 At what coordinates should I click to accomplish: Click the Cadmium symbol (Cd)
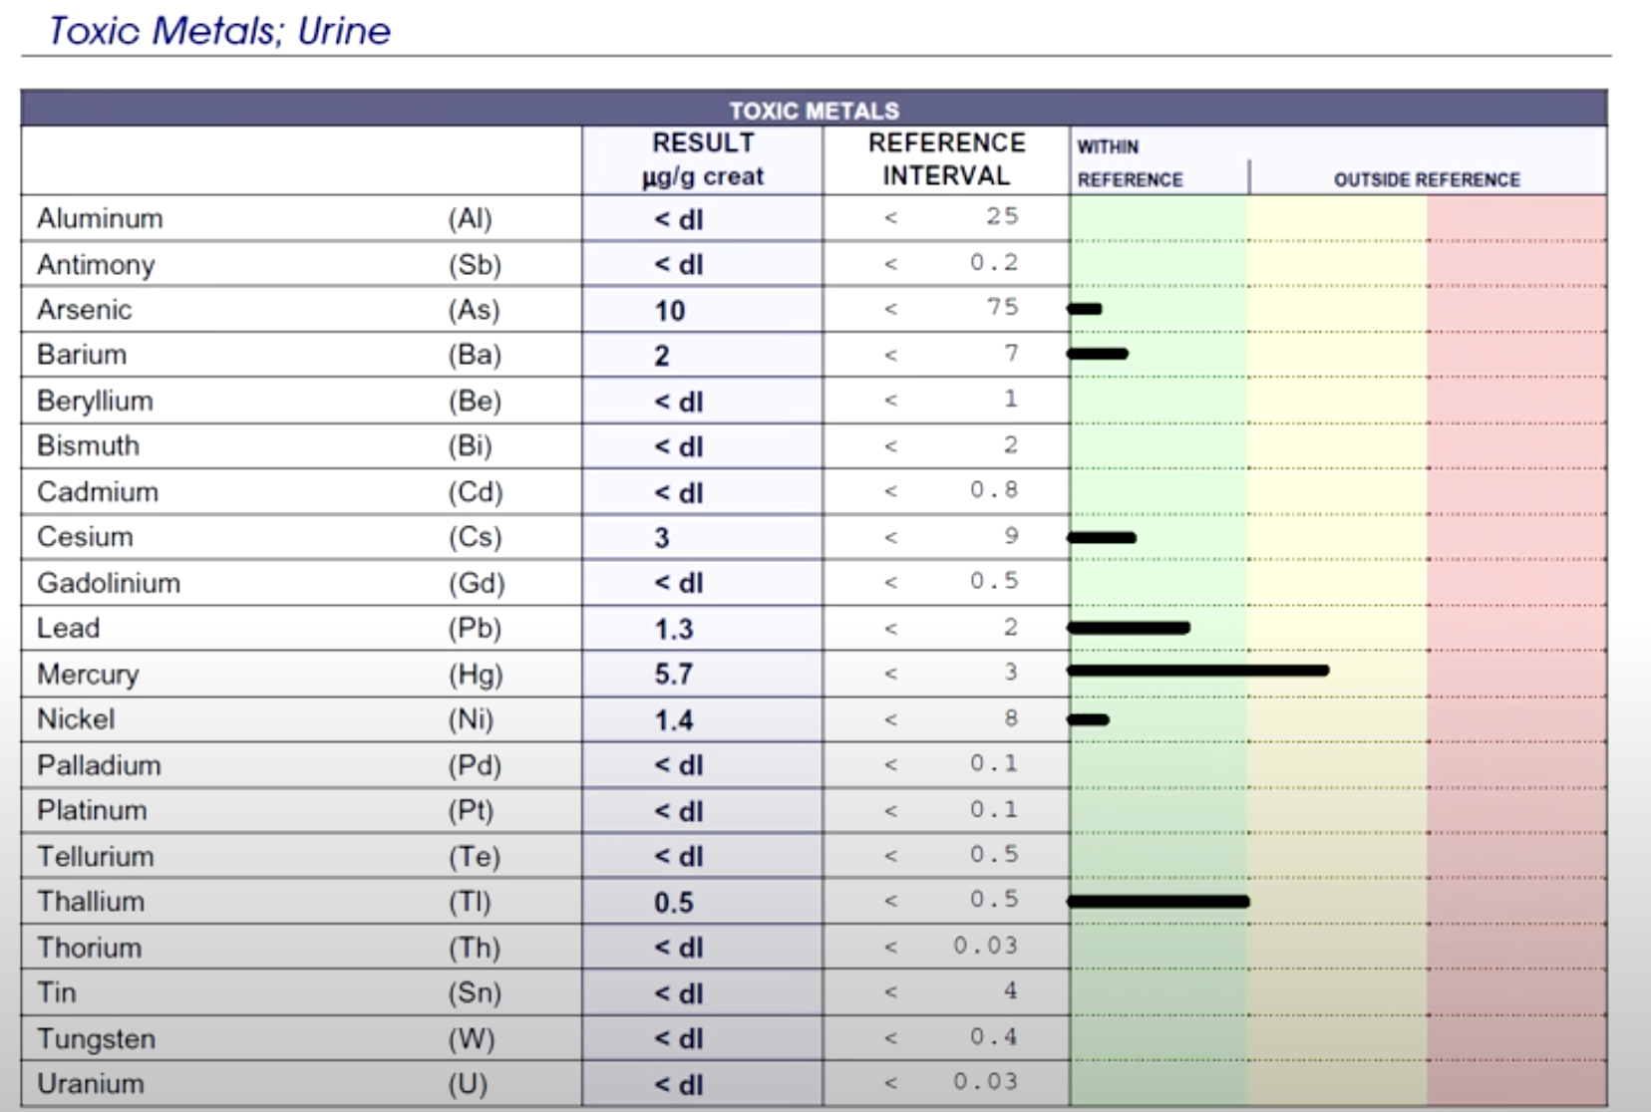(475, 492)
